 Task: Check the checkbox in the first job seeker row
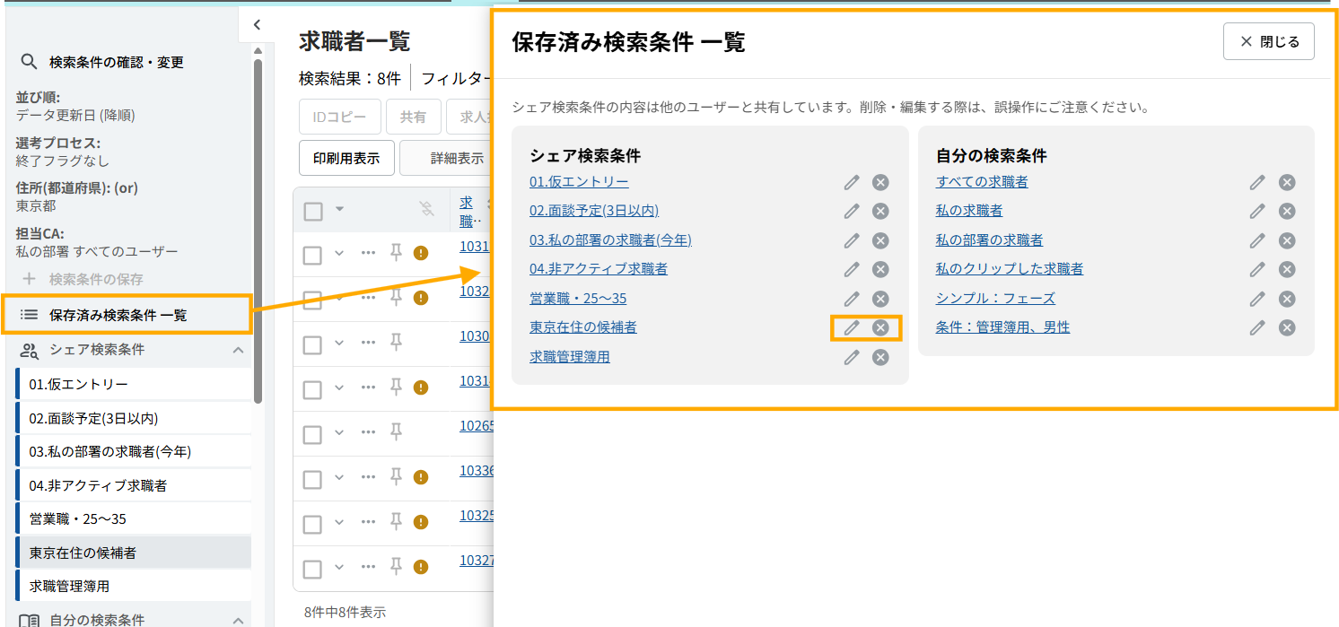(x=312, y=255)
